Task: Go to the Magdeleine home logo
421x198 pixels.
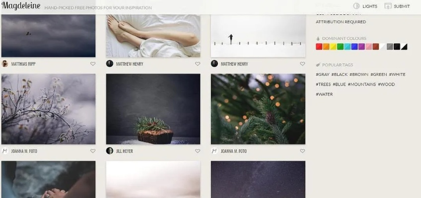Action: point(21,5)
